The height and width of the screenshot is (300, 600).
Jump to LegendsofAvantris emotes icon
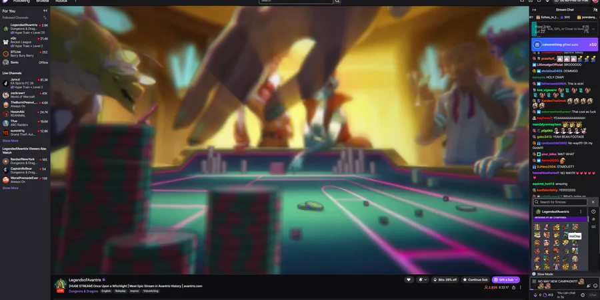[593, 219]
